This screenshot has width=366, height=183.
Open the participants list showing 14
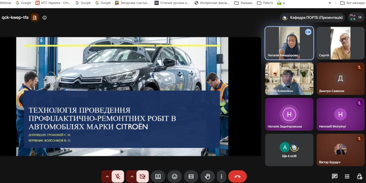tap(356, 17)
